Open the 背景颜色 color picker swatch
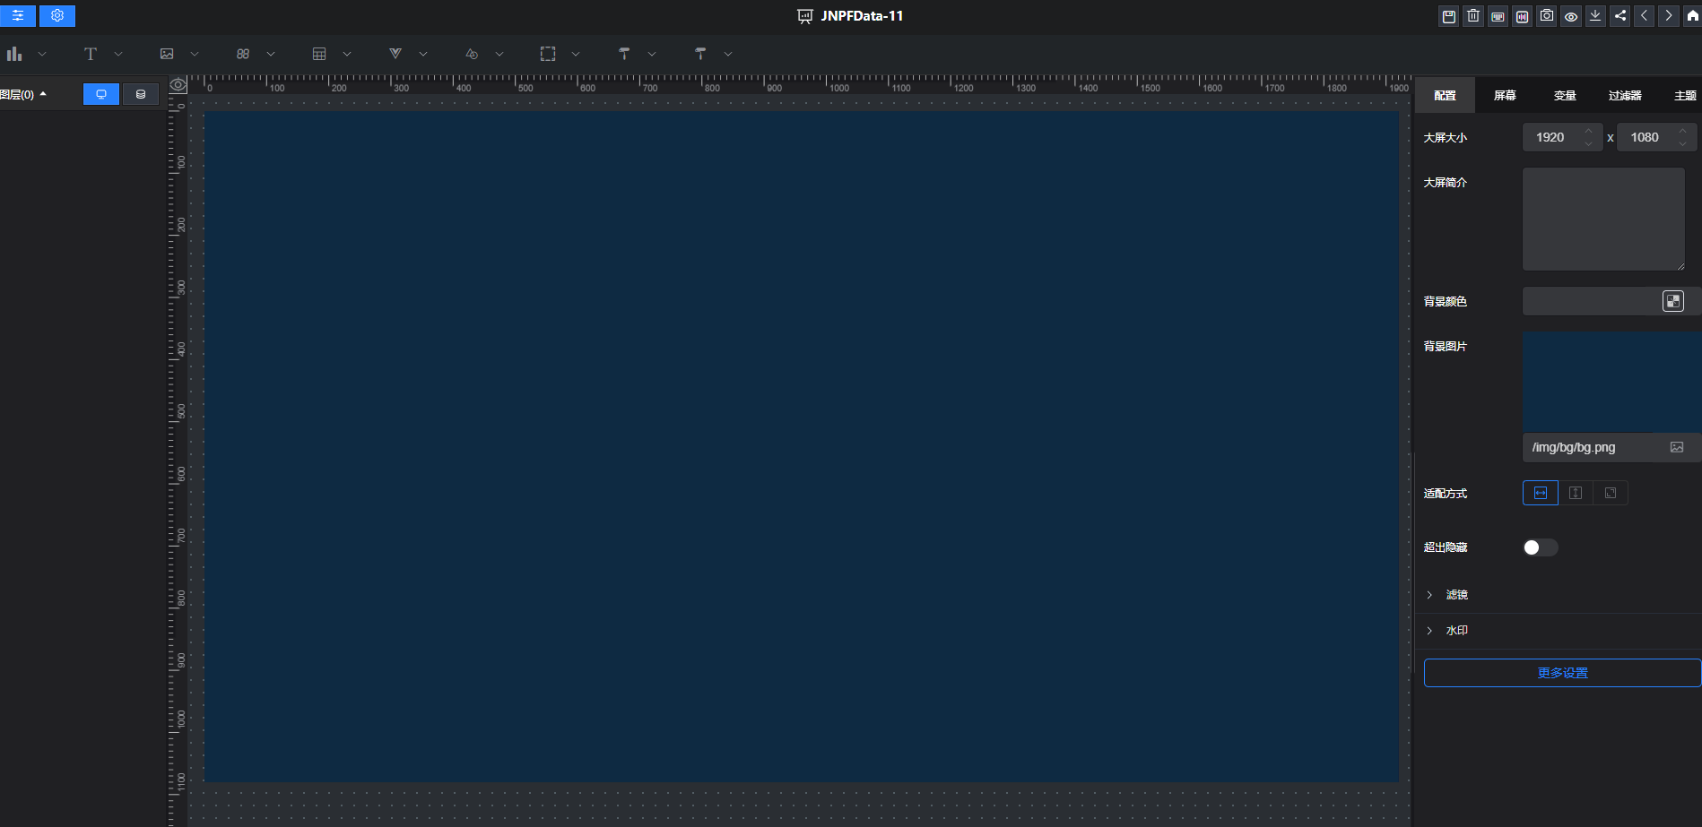The height and width of the screenshot is (827, 1702). pyautogui.click(x=1672, y=301)
